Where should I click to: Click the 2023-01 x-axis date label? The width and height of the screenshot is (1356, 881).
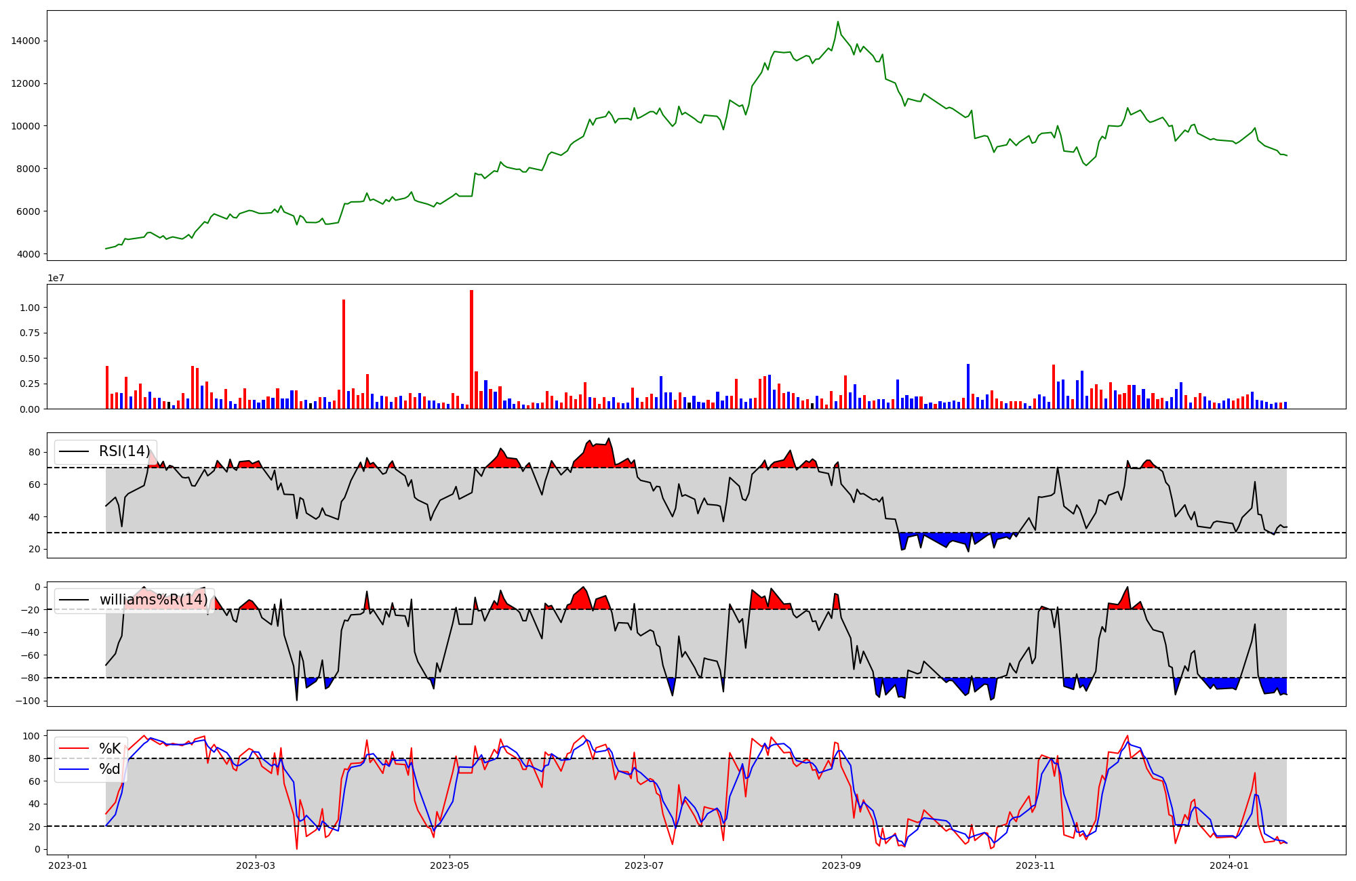coord(67,865)
